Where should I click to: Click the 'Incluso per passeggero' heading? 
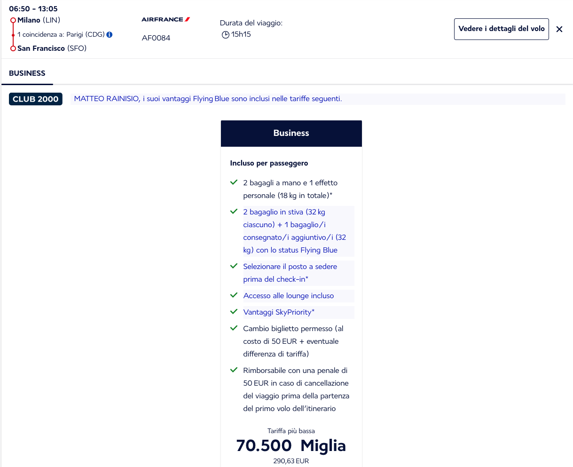click(269, 163)
